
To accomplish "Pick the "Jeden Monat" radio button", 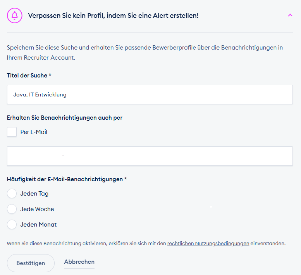I will (x=12, y=225).
